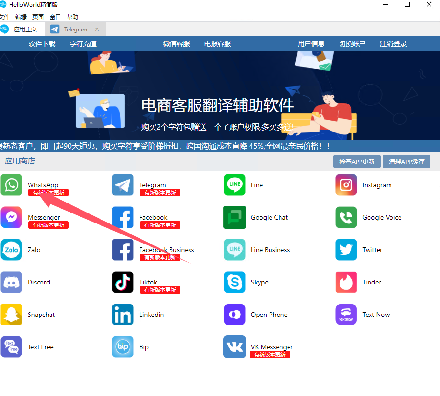This screenshot has width=440, height=396.
Task: Open the 帮助 menu
Action: point(72,17)
